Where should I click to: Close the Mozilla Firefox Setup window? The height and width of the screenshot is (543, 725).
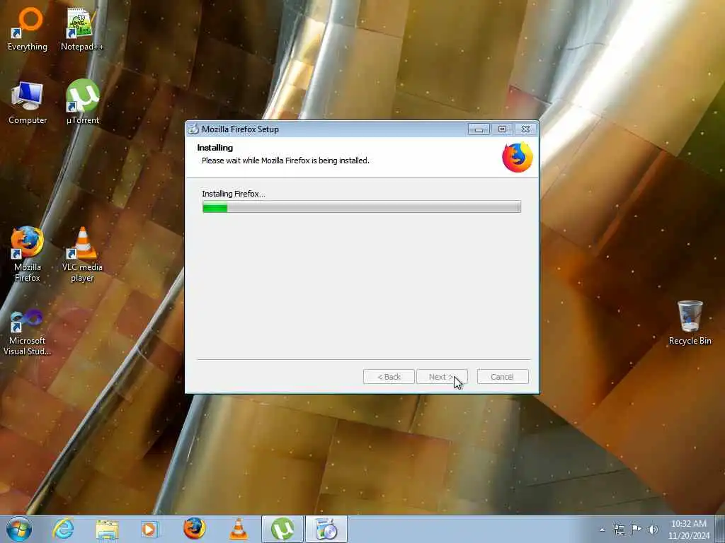tap(526, 129)
